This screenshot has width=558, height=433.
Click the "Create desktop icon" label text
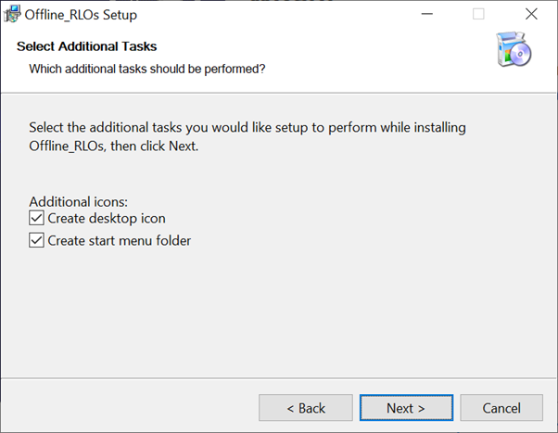107,219
